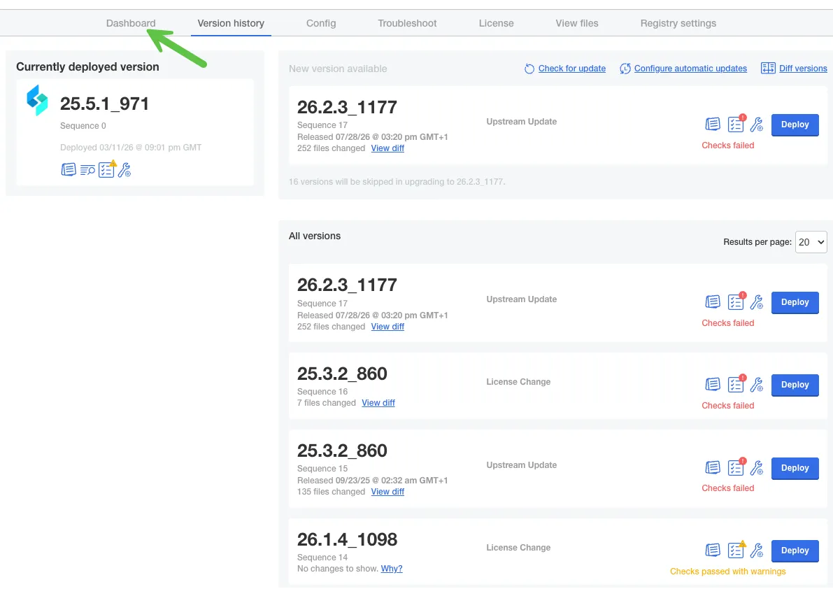View deploy logs for deployed version 25.5.1_971

pyautogui.click(x=87, y=170)
